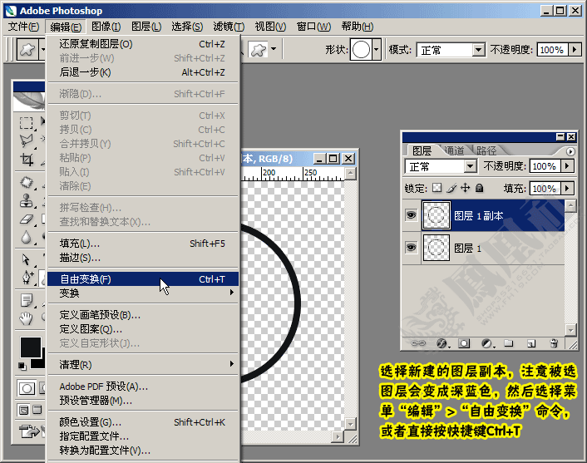
Task: Open layers panel 填充 slider arrow
Action: (568, 188)
